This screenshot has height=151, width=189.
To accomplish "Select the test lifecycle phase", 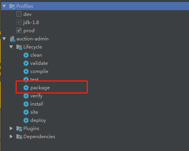I will (x=34, y=79).
